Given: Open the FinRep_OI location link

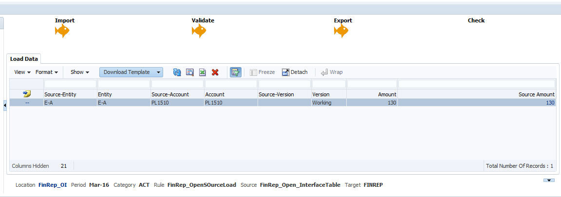Looking at the screenshot, I should (x=54, y=185).
